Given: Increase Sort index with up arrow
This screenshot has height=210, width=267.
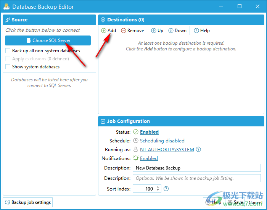Looking at the screenshot, I should tap(158, 187).
